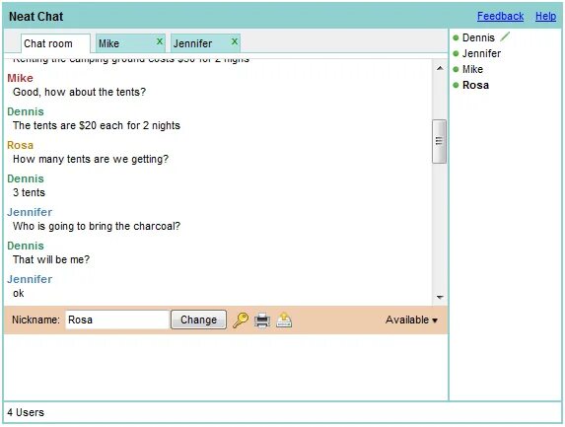Click the 'ok' message from Jennifer
Viewport: 565px width, 427px height.
click(19, 293)
